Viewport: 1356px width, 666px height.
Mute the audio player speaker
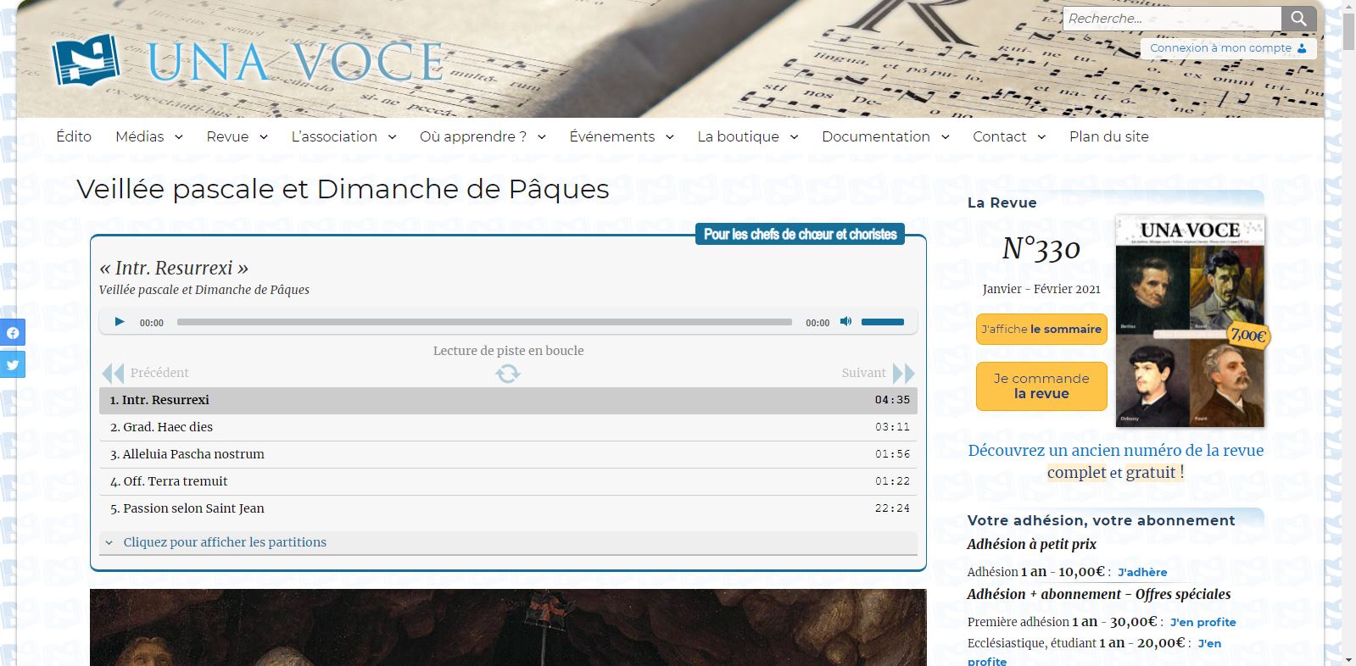[845, 322]
